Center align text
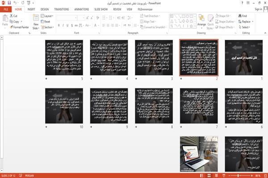Image resolution: width=268 pixels, height=178 pixels. [108, 25]
